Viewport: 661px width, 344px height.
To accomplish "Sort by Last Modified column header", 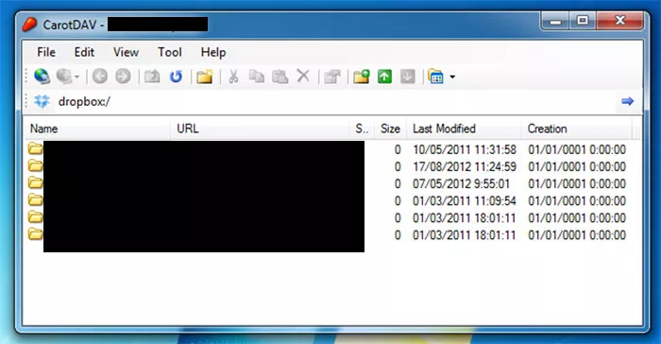I will pyautogui.click(x=464, y=129).
